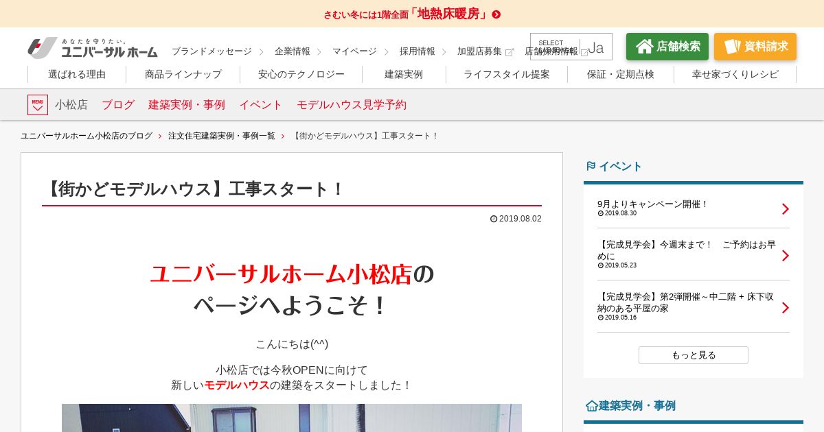
Task: Click the red モデルハウス text in article
Action: [237, 385]
